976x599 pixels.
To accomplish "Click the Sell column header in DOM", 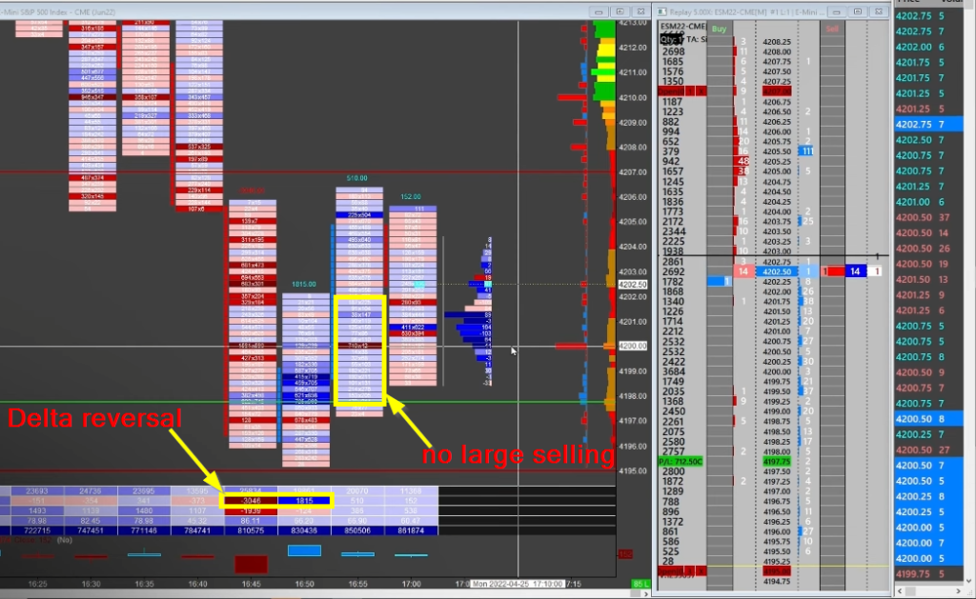I will point(832,30).
